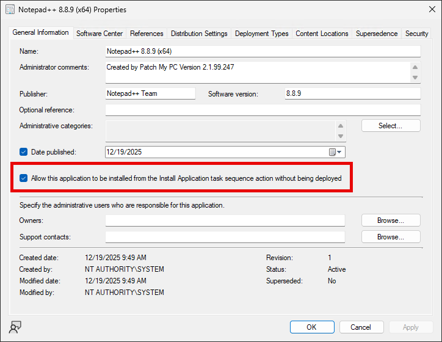Toggle the Date published checkbox

tap(23, 152)
